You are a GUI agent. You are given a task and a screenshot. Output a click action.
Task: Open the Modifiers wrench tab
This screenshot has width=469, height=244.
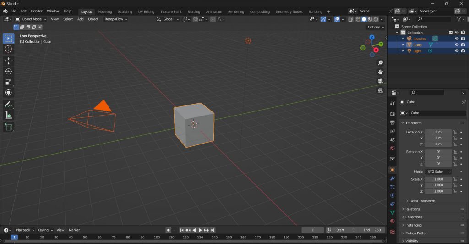click(393, 178)
